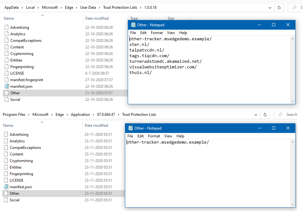The width and height of the screenshot is (303, 211).
Task: Expand the chevron after Application in the lower breadcrumb
Action: [x=93, y=115]
